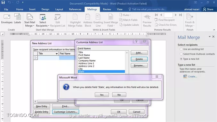Click New Entry in New Address List

pos(42,106)
